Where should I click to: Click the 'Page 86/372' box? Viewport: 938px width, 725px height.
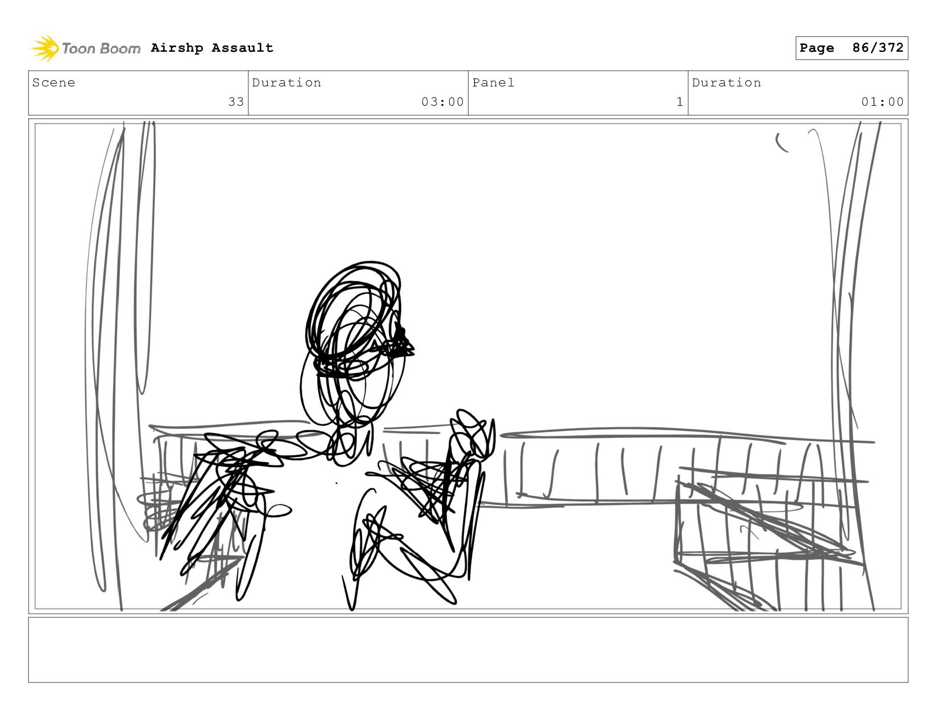(x=852, y=48)
